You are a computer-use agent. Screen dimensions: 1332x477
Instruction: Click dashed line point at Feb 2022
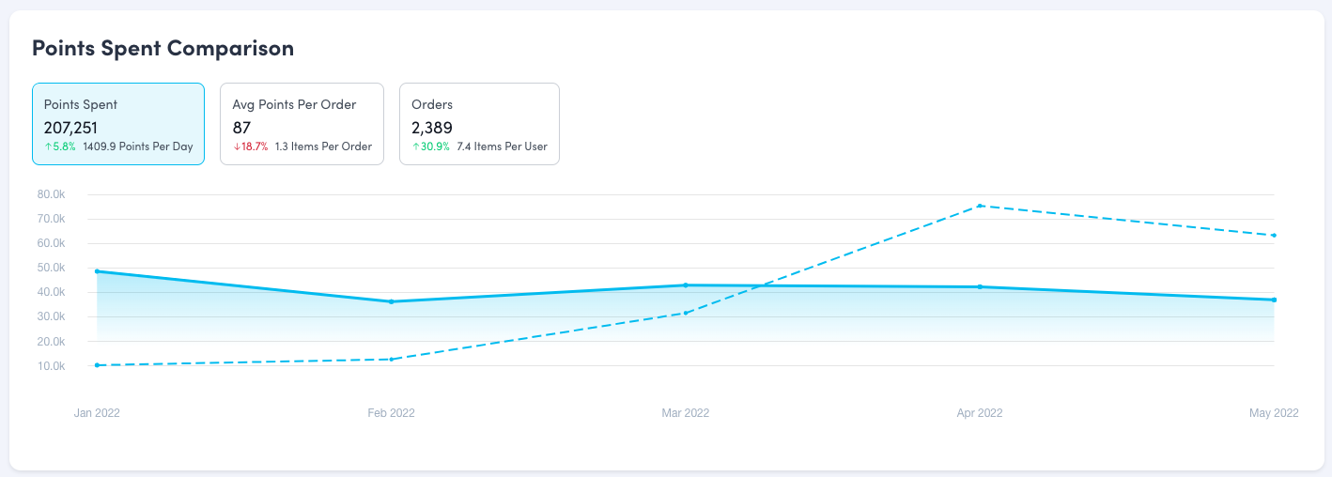[392, 359]
